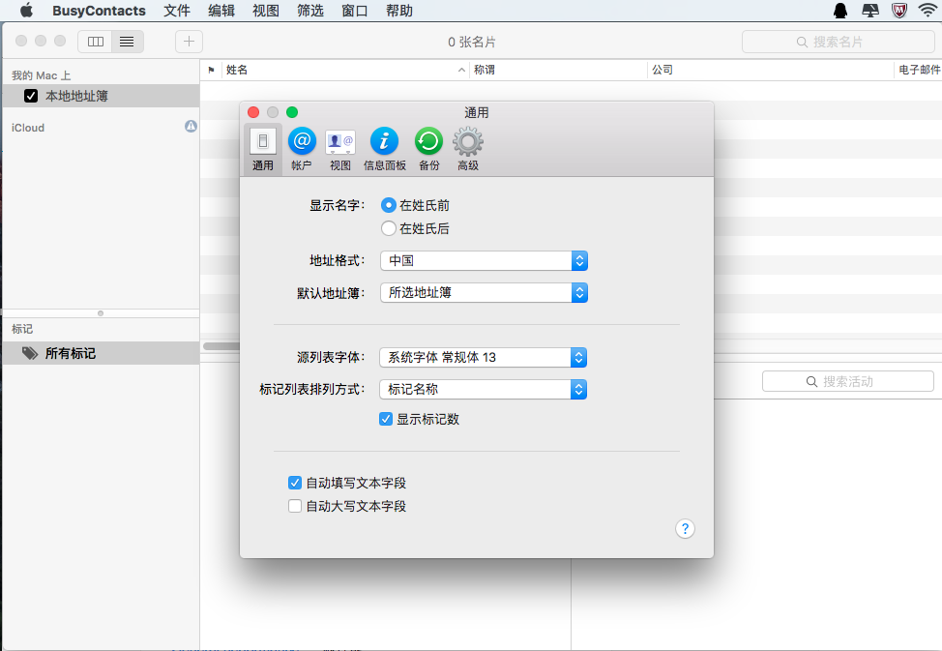
Task: Click the contact list horizontal scrollbar
Action: pos(221,345)
